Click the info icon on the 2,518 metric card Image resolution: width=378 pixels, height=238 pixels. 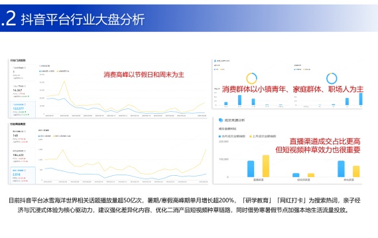(25, 171)
